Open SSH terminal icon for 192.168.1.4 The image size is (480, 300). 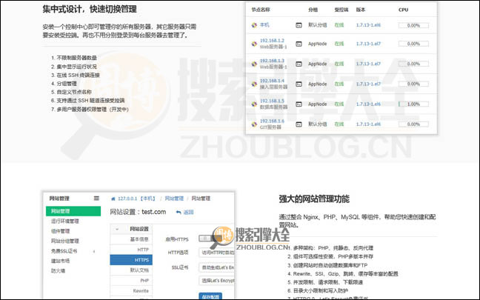299,84
